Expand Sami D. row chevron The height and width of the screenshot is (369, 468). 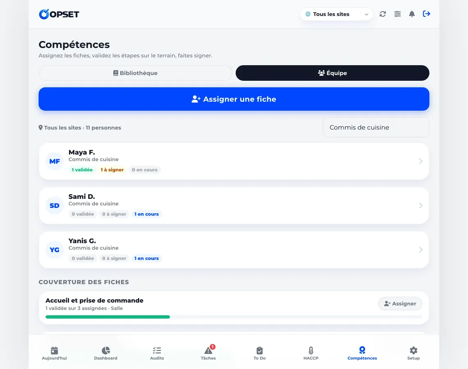pyautogui.click(x=420, y=206)
